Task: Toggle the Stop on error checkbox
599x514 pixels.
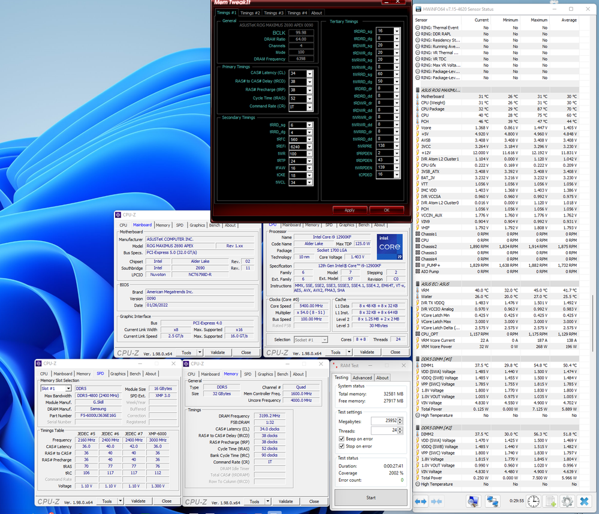Action: click(342, 446)
